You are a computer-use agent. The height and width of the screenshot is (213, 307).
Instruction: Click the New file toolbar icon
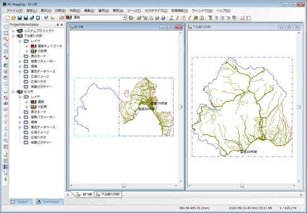point(7,18)
